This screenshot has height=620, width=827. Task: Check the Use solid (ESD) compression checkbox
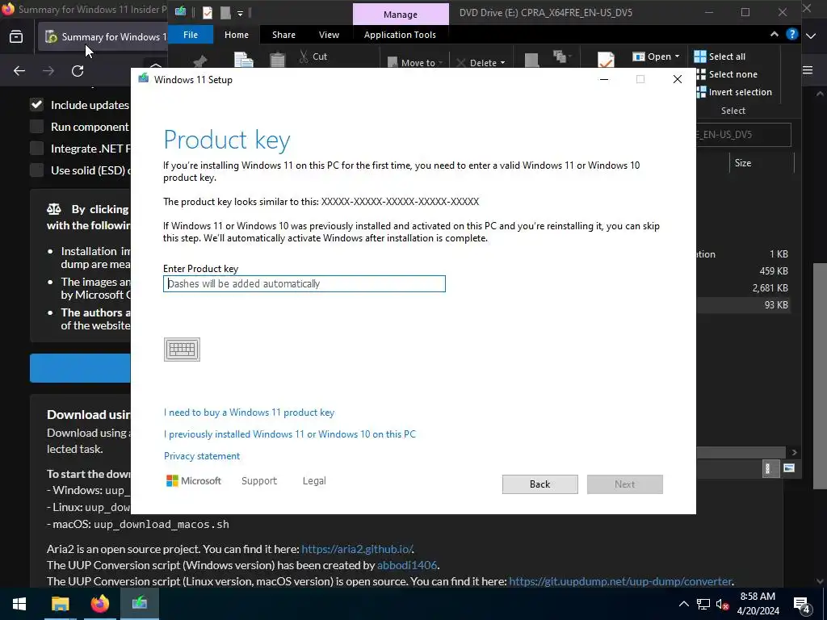36,170
